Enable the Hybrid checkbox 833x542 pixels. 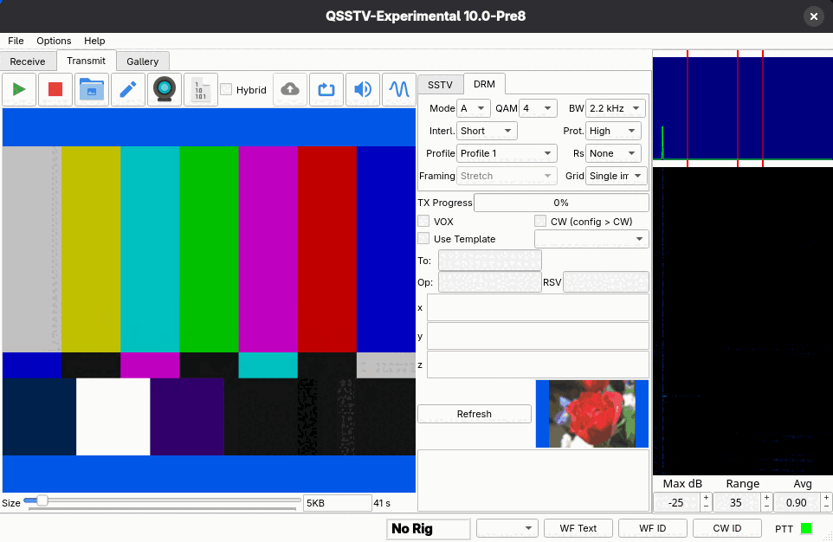[226, 89]
